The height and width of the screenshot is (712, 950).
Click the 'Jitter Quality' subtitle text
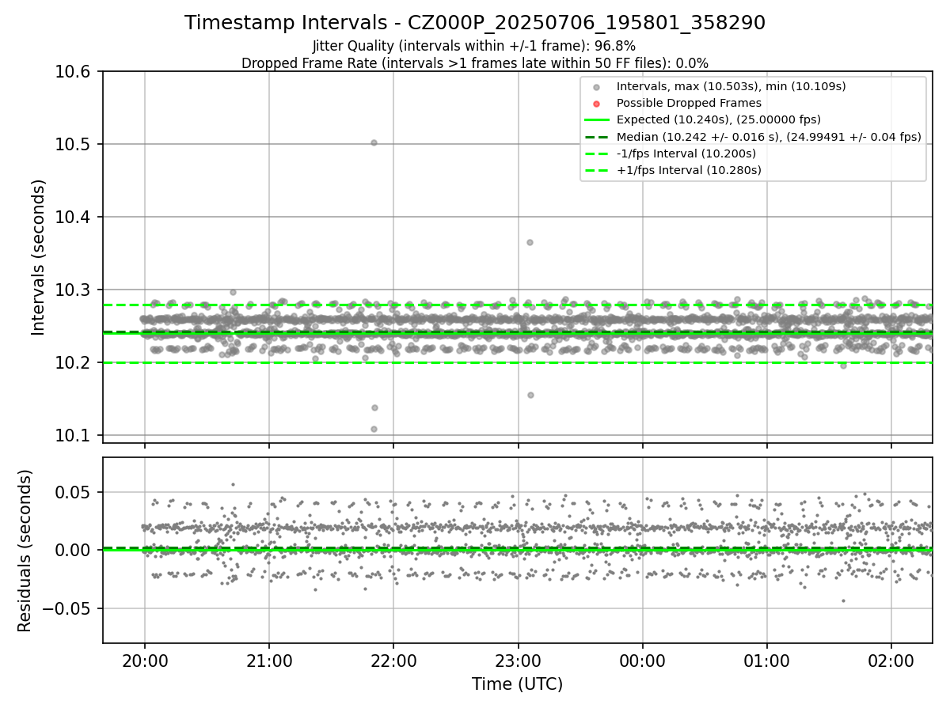475,47
